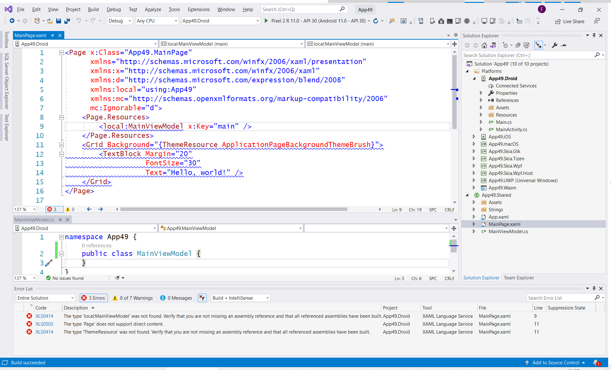The image size is (611, 370).
Task: Undo the last edit from the toolbar
Action: (x=78, y=21)
